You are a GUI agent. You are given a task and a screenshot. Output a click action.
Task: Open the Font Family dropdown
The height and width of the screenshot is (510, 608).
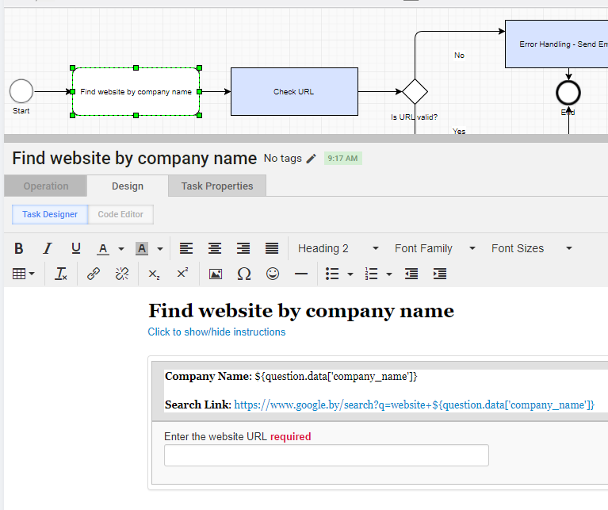(x=434, y=248)
